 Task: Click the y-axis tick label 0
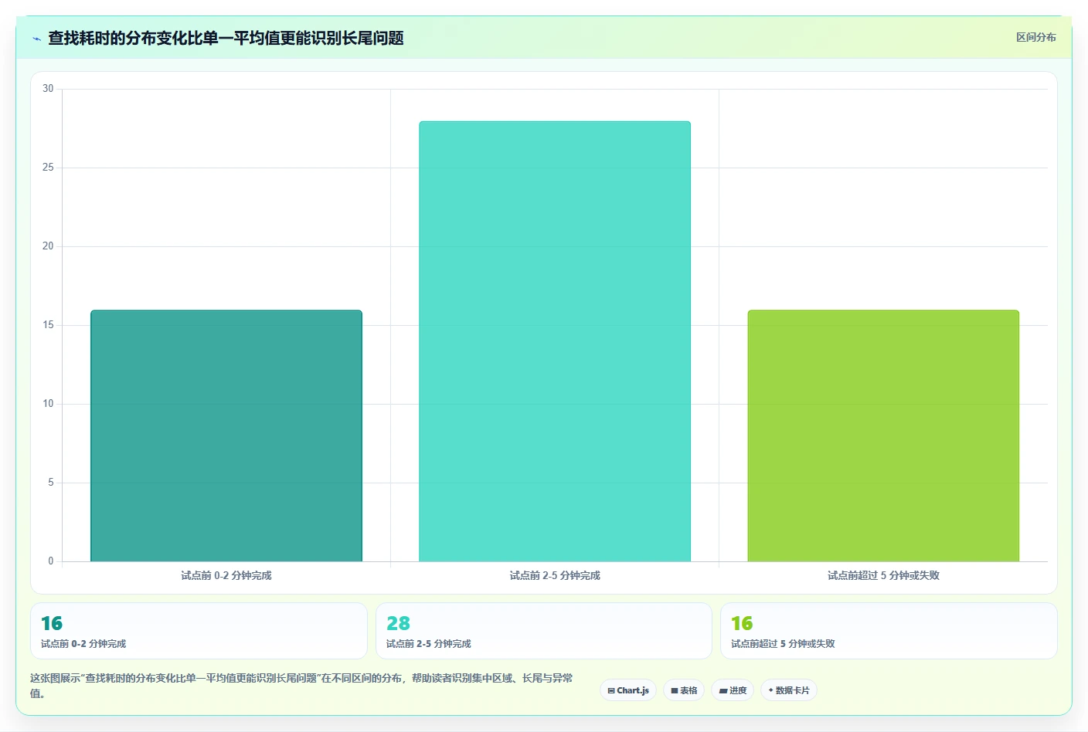(51, 561)
